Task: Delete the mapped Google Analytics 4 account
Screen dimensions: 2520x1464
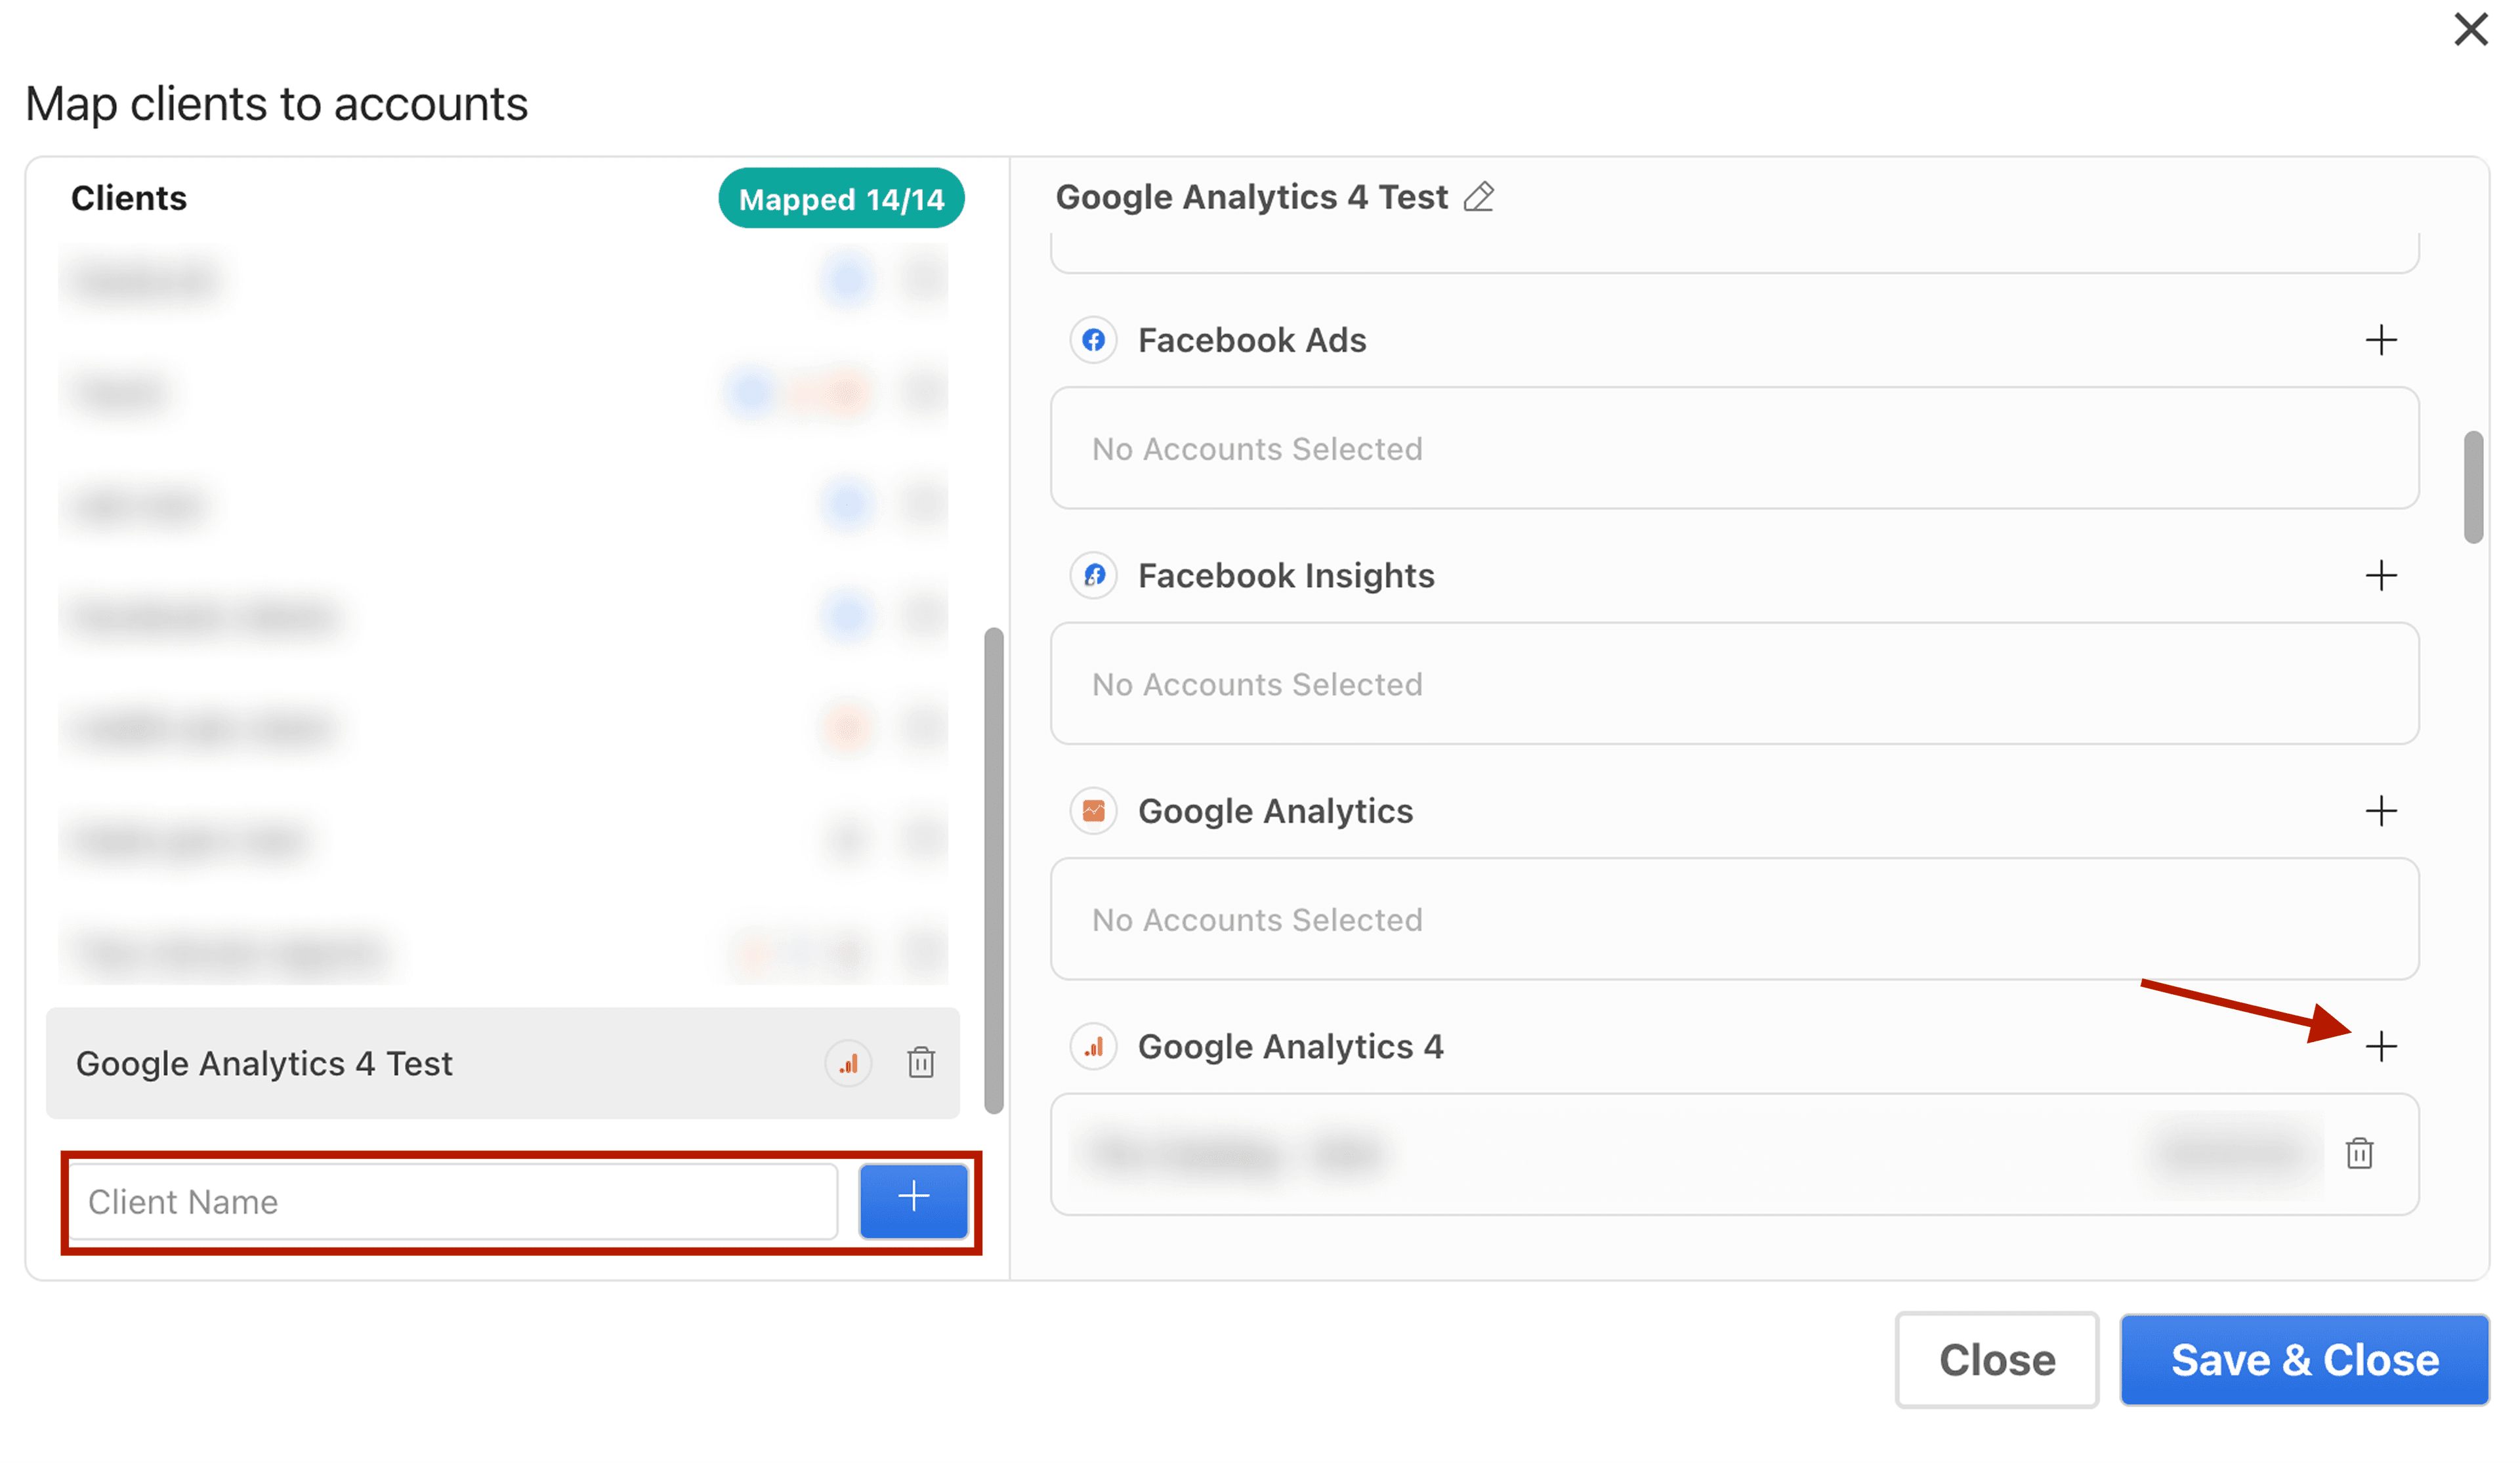Action: pos(2359,1153)
